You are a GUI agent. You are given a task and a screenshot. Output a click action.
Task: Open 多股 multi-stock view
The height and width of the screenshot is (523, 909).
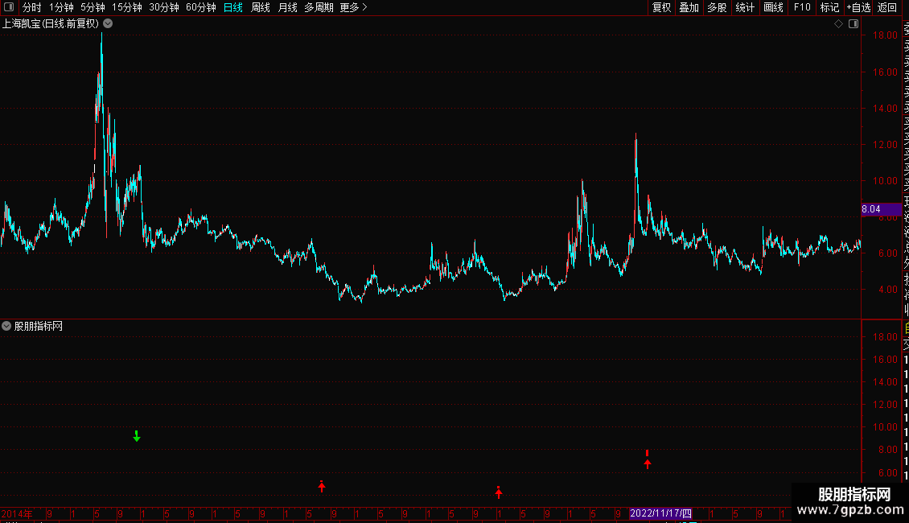click(717, 7)
